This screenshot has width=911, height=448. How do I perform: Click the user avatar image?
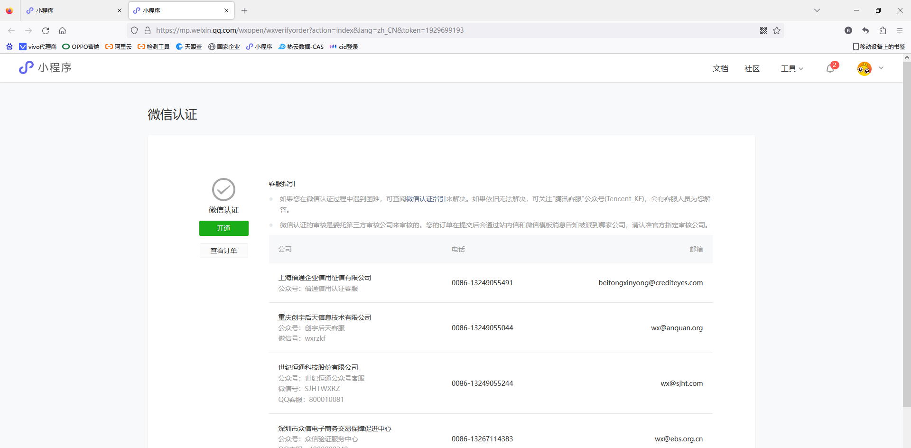pos(865,68)
